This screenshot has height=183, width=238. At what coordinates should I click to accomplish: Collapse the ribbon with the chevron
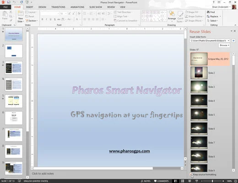(x=235, y=25)
